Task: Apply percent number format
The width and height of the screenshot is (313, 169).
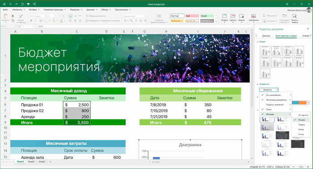Action: point(131,21)
